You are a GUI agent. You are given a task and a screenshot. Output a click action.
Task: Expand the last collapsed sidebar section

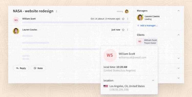pos(178,78)
